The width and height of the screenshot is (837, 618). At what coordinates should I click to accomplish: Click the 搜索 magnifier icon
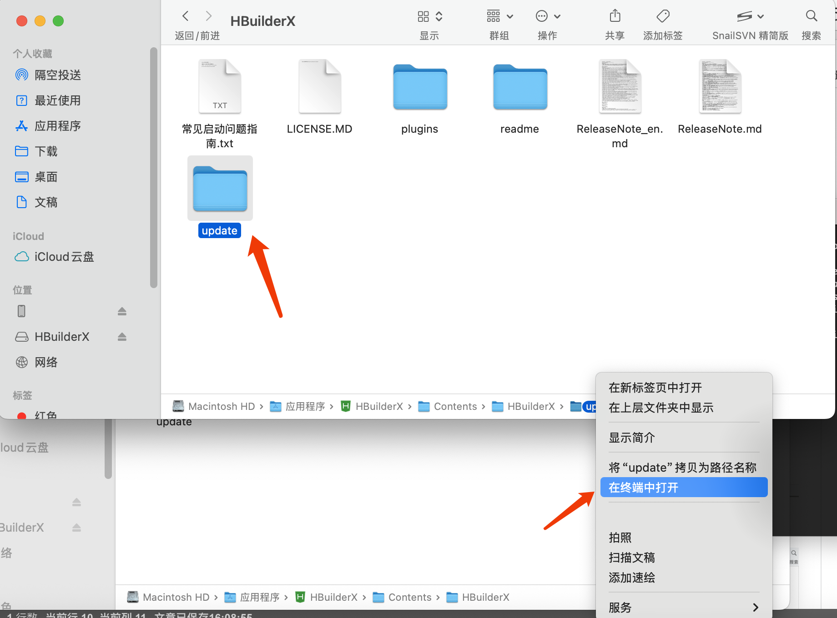click(812, 16)
